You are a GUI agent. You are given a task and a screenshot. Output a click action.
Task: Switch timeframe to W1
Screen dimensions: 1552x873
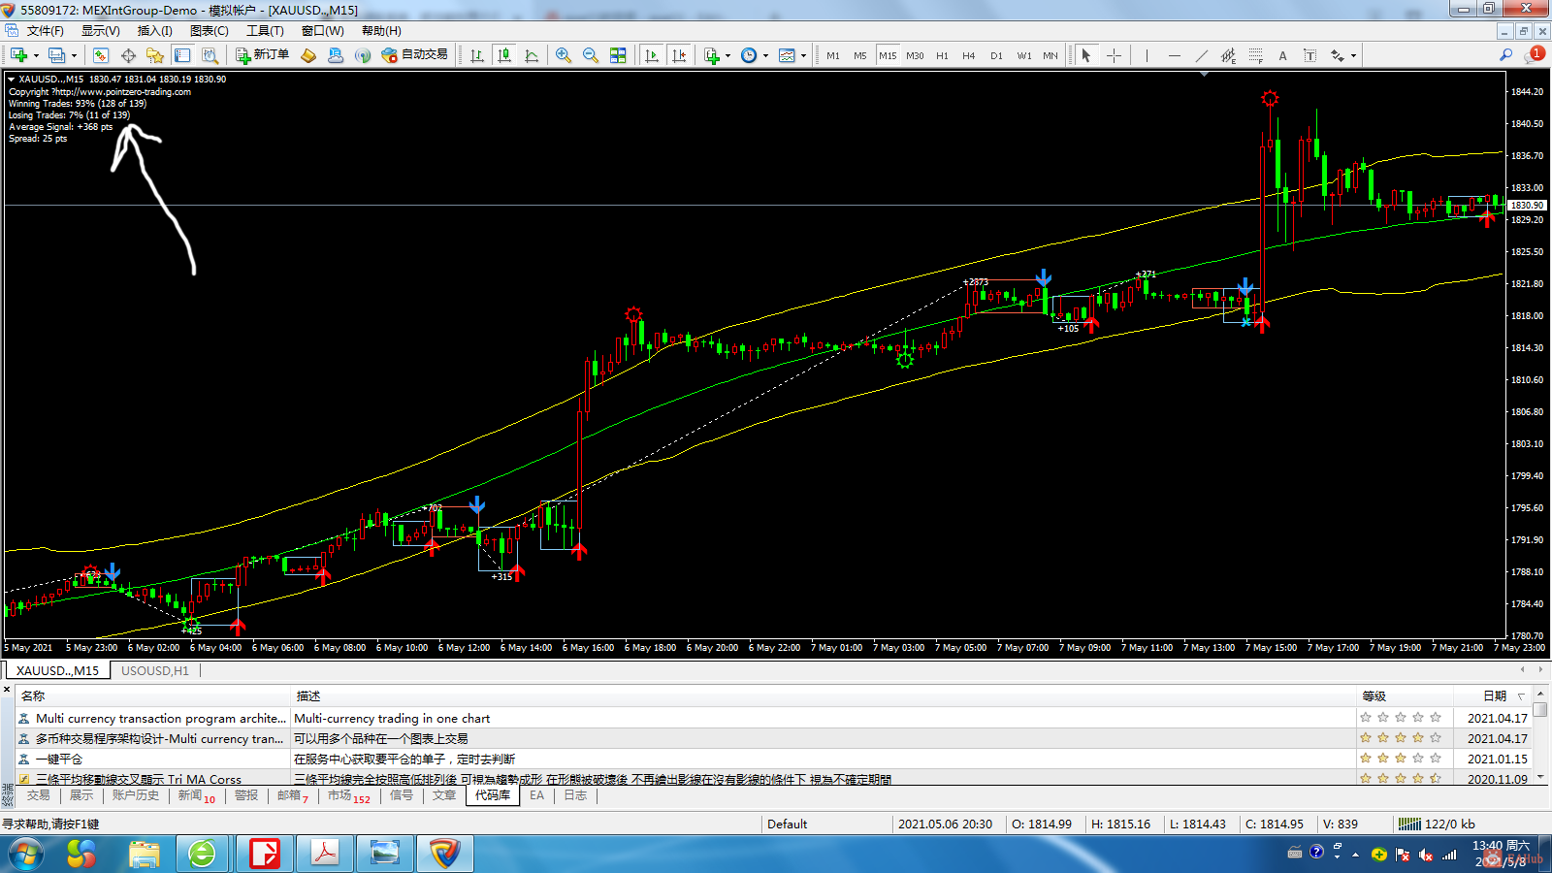(x=1024, y=55)
